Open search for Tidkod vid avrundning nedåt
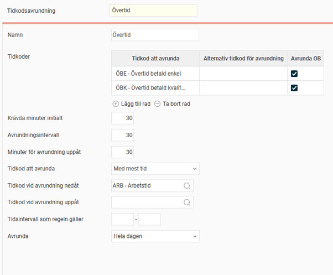Viewport: 333px width, 275px height. click(x=187, y=186)
